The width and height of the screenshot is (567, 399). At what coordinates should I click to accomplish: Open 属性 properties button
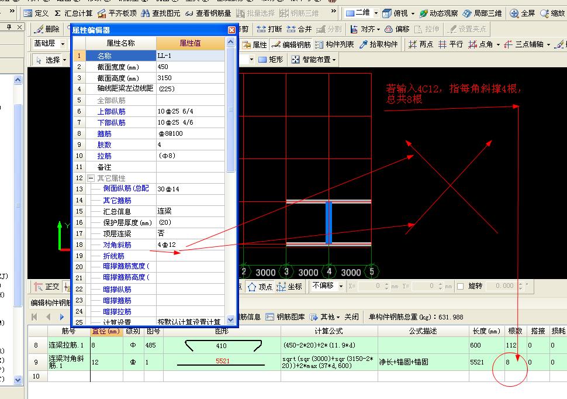255,44
